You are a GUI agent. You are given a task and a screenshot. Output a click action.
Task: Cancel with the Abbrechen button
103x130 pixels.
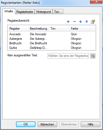(47, 124)
